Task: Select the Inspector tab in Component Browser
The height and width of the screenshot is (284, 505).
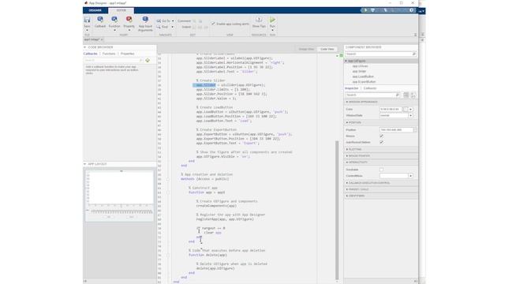Action: click(x=352, y=88)
